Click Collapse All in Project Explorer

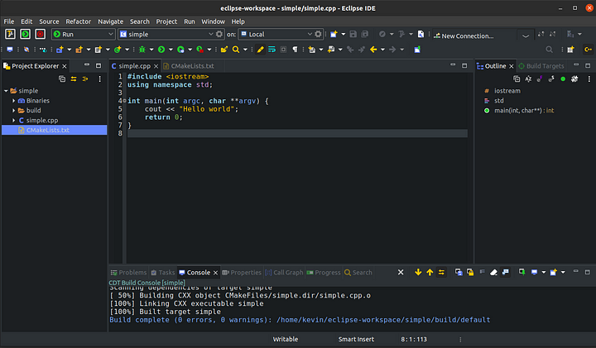tap(62, 79)
